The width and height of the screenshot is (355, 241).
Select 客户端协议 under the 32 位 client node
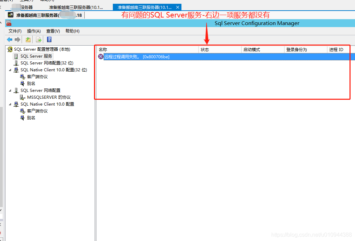coord(37,77)
